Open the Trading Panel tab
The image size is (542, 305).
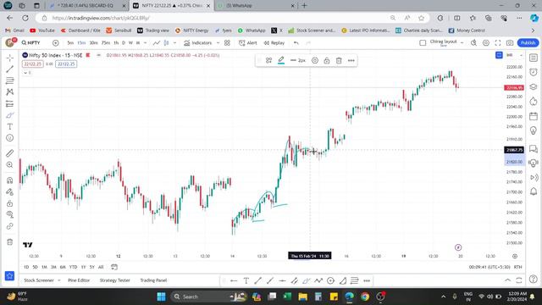[153, 280]
